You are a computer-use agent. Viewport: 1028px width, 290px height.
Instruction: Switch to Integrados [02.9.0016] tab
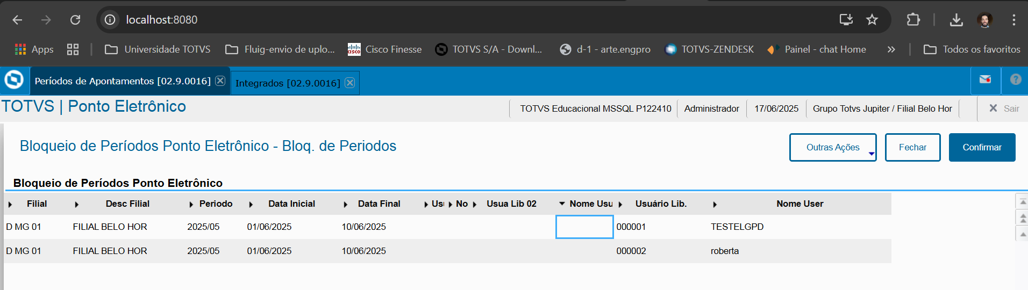click(288, 83)
